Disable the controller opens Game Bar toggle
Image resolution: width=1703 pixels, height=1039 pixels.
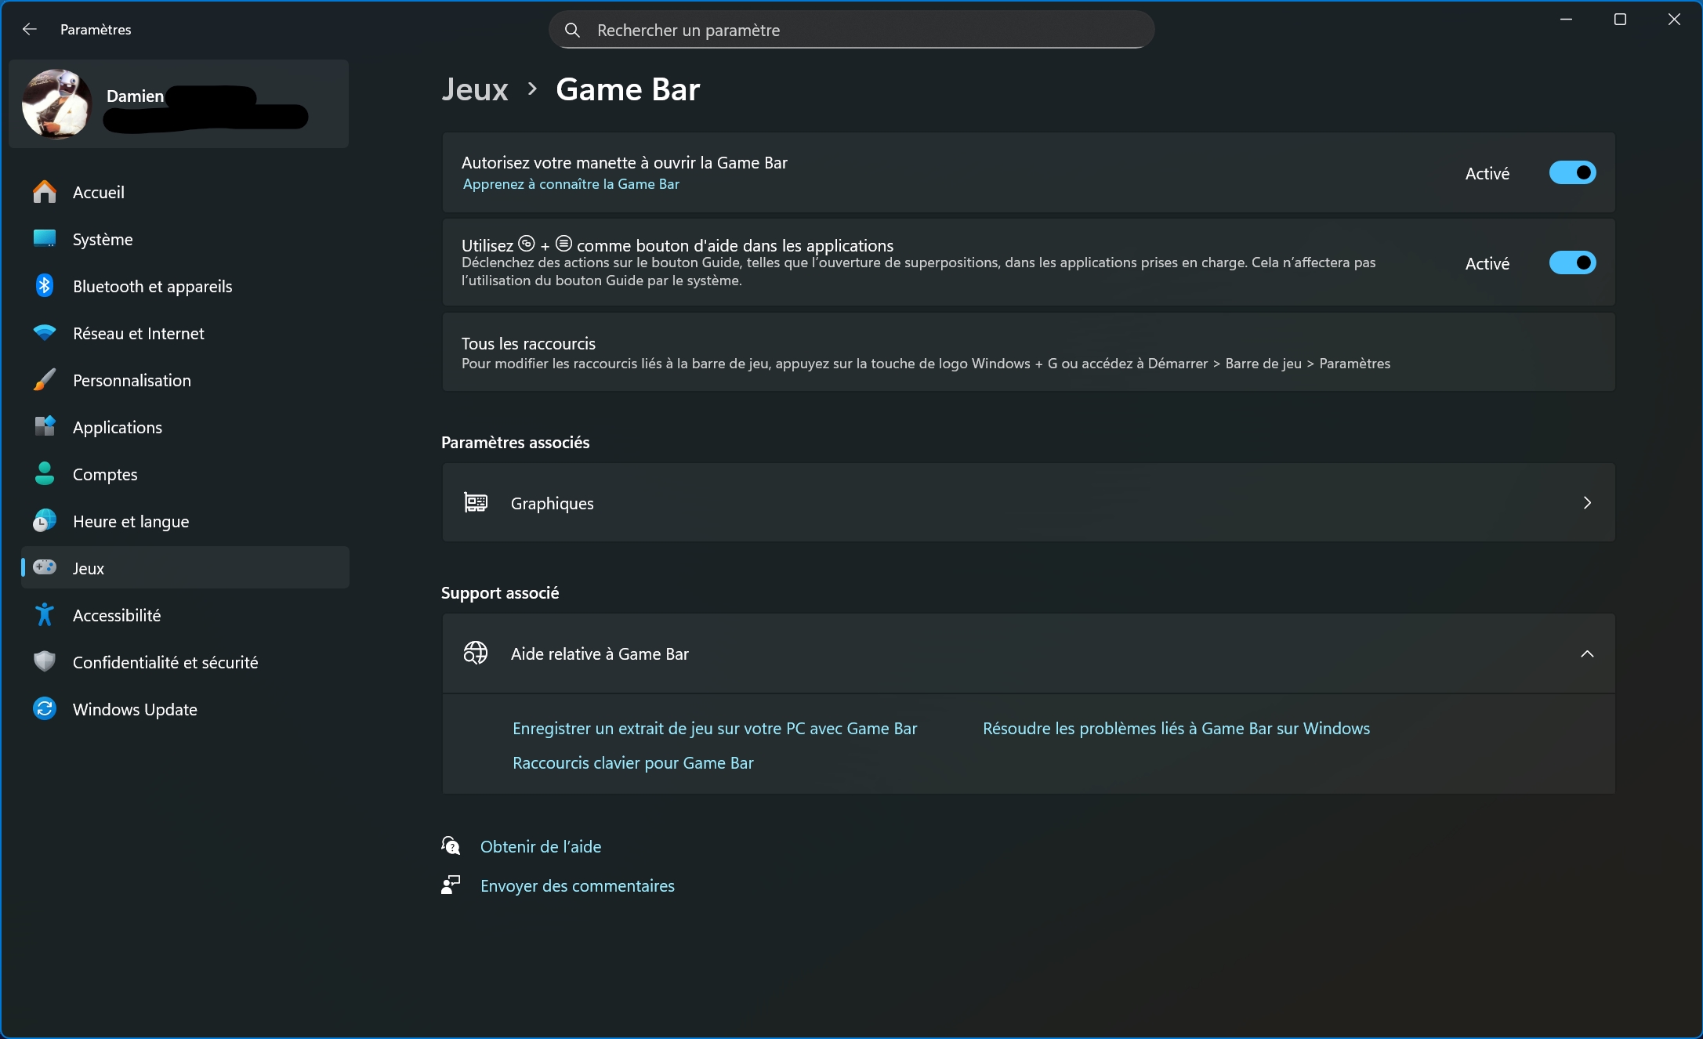tap(1572, 173)
